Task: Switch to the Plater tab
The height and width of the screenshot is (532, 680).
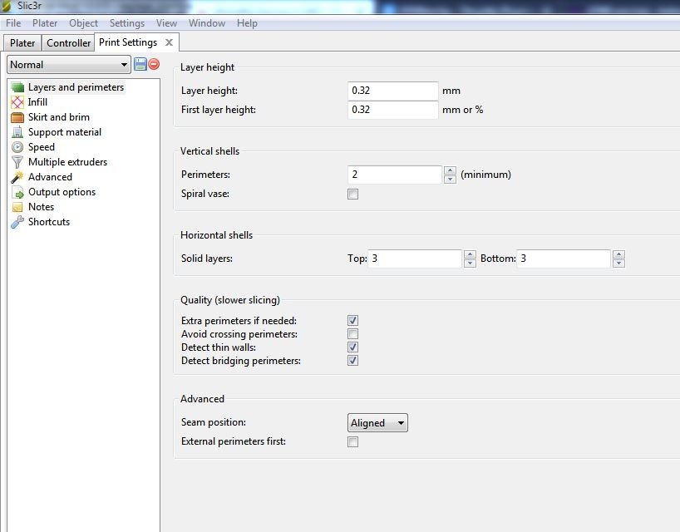Action: click(22, 43)
